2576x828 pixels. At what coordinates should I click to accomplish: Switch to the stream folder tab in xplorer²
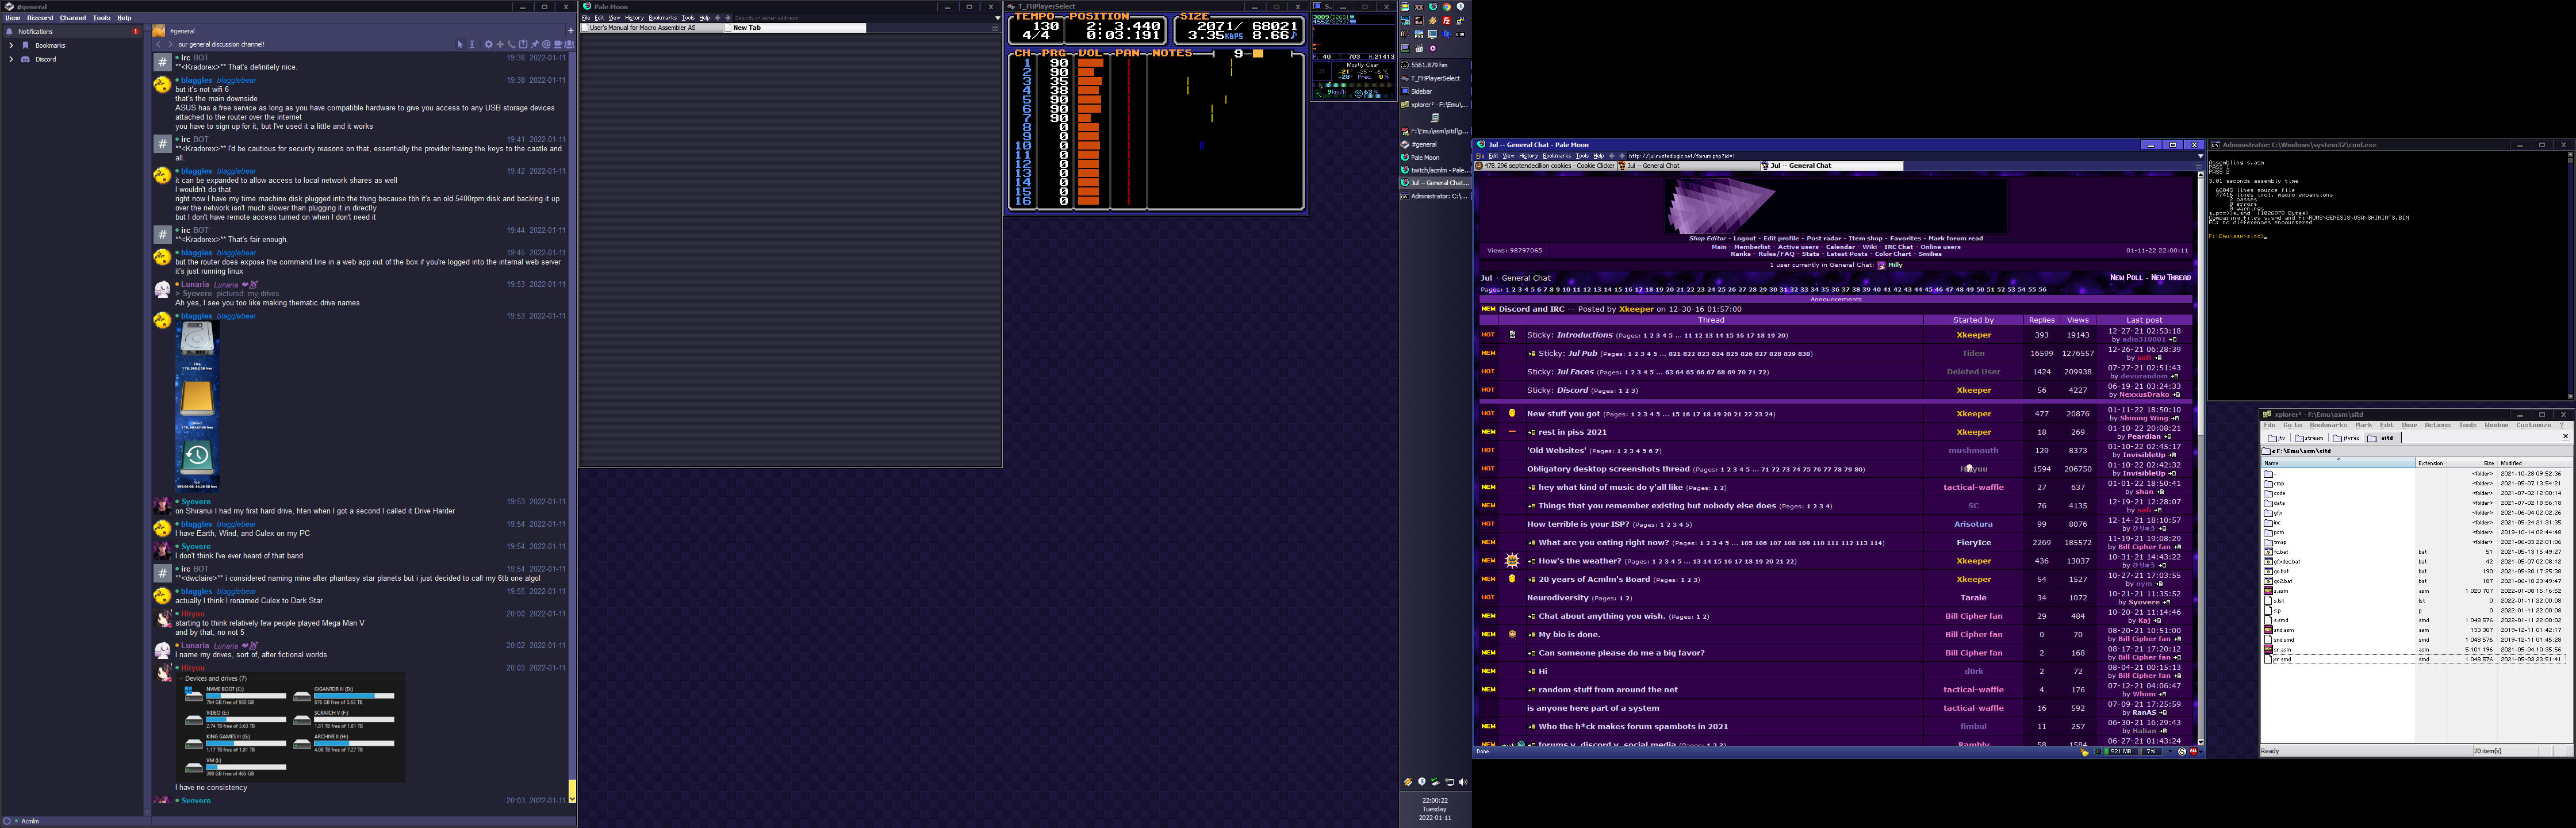click(x=2309, y=438)
